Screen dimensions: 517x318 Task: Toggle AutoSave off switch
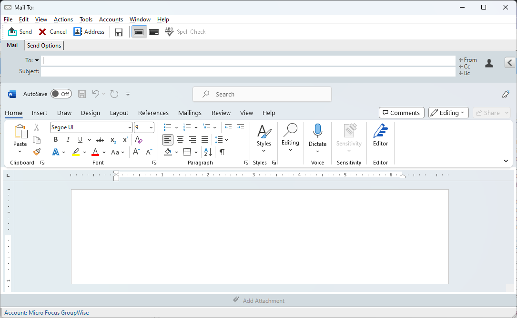[61, 94]
